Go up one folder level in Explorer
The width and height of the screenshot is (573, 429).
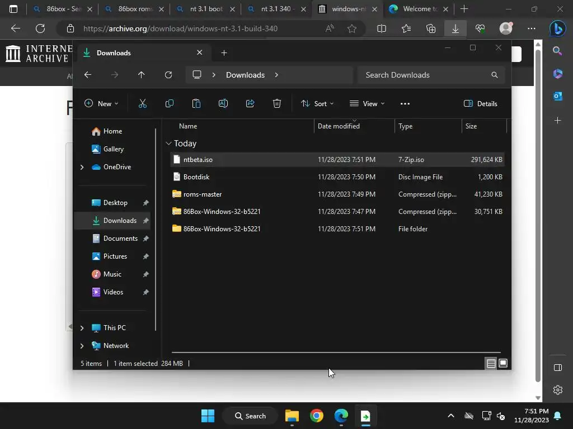pos(142,75)
